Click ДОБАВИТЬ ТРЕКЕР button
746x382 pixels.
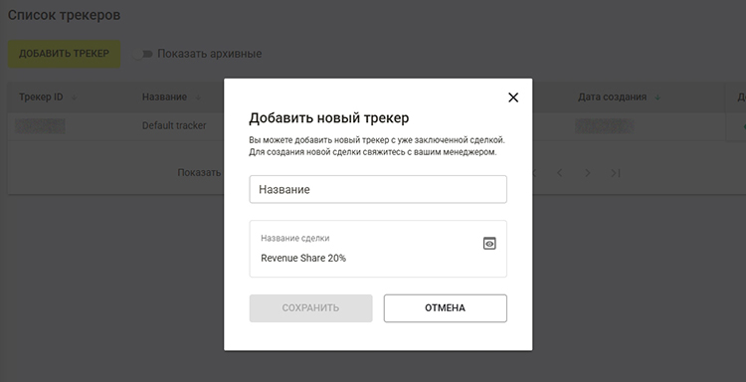coord(64,54)
